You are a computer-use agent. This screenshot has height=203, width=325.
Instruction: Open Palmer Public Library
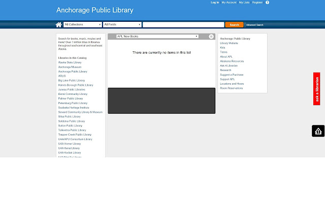71,98
